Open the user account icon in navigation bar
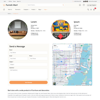This screenshot has height=100, width=100. click(x=91, y=9)
